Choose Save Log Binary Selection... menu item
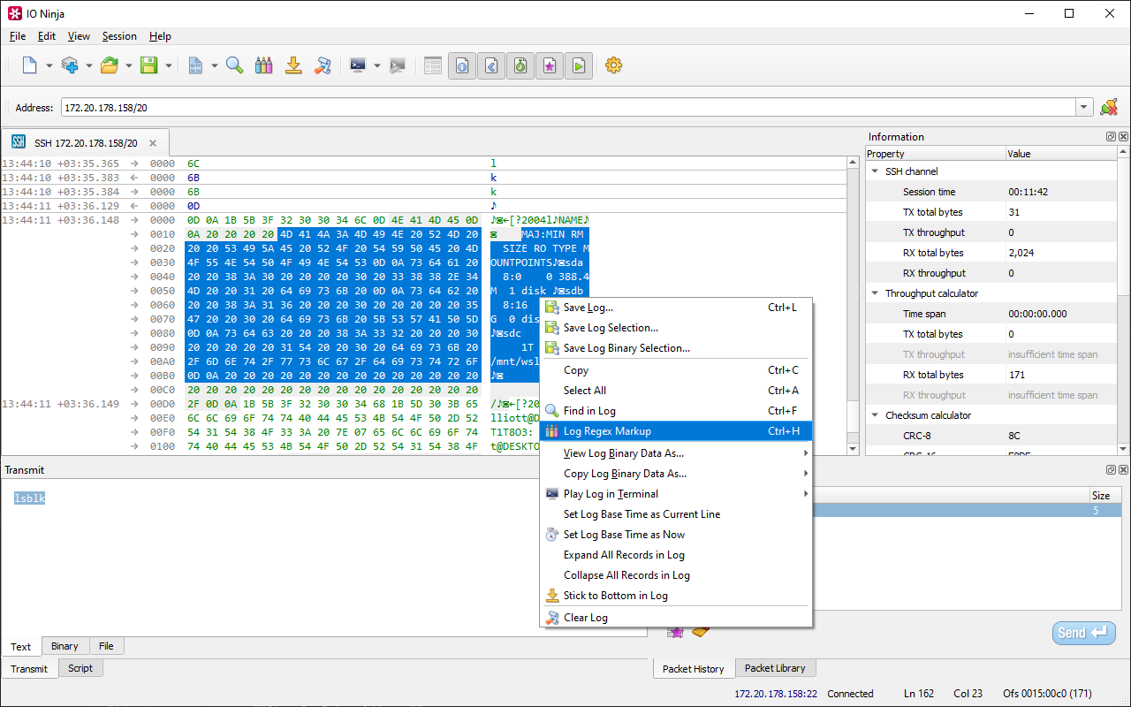This screenshot has width=1131, height=707. pyautogui.click(x=675, y=348)
